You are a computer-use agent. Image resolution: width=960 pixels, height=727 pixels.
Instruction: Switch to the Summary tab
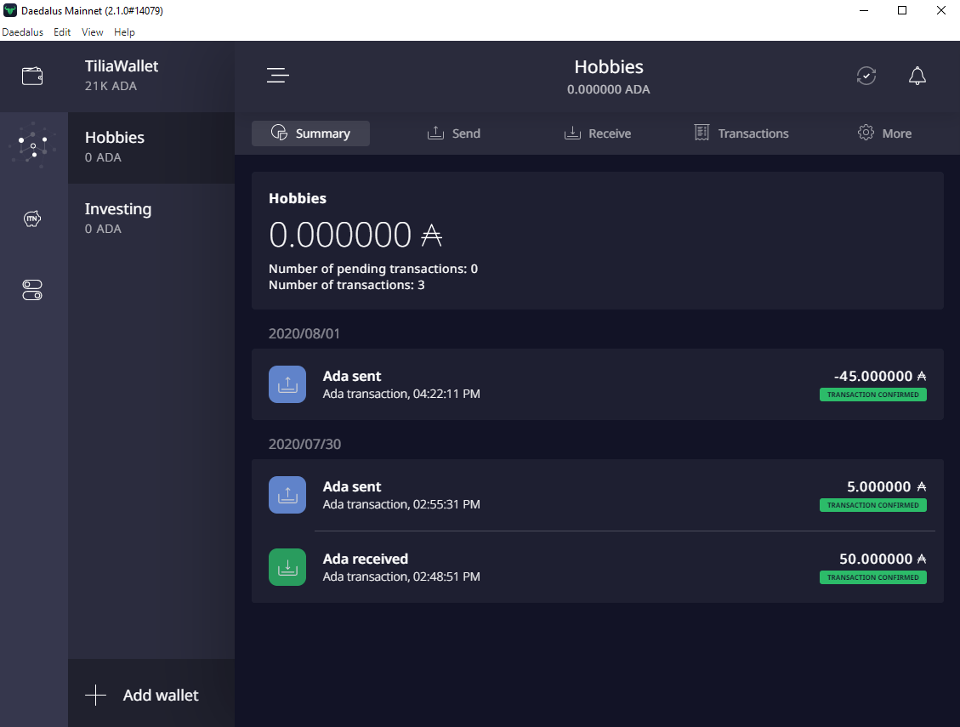[310, 133]
